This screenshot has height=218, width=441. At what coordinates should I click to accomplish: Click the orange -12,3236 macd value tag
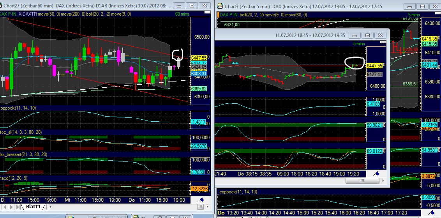pyautogui.click(x=199, y=188)
